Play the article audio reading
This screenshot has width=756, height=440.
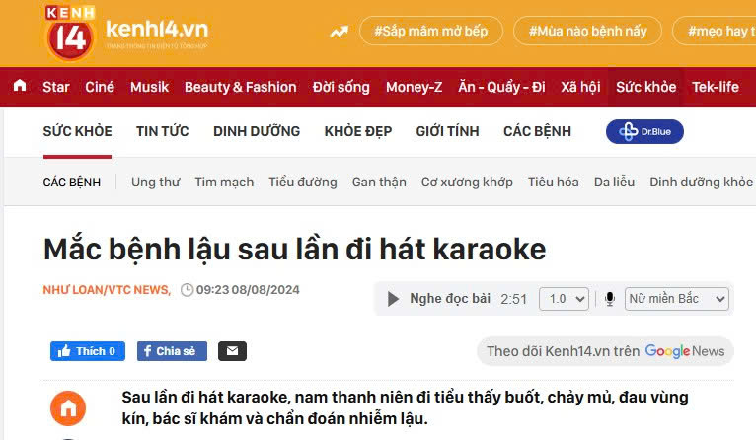click(x=393, y=299)
